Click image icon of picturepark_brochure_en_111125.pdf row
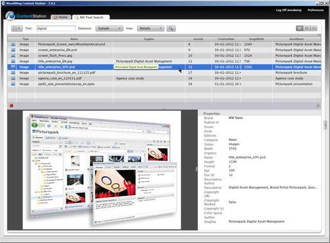This screenshot has height=243, width=330. pos(13,73)
